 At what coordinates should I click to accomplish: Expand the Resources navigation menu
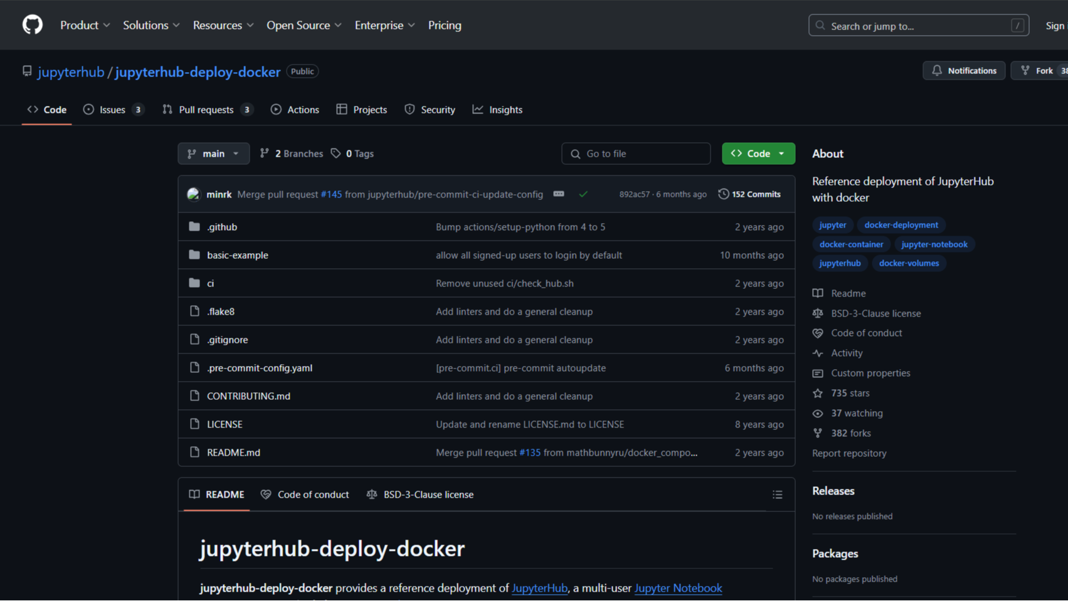click(x=223, y=25)
